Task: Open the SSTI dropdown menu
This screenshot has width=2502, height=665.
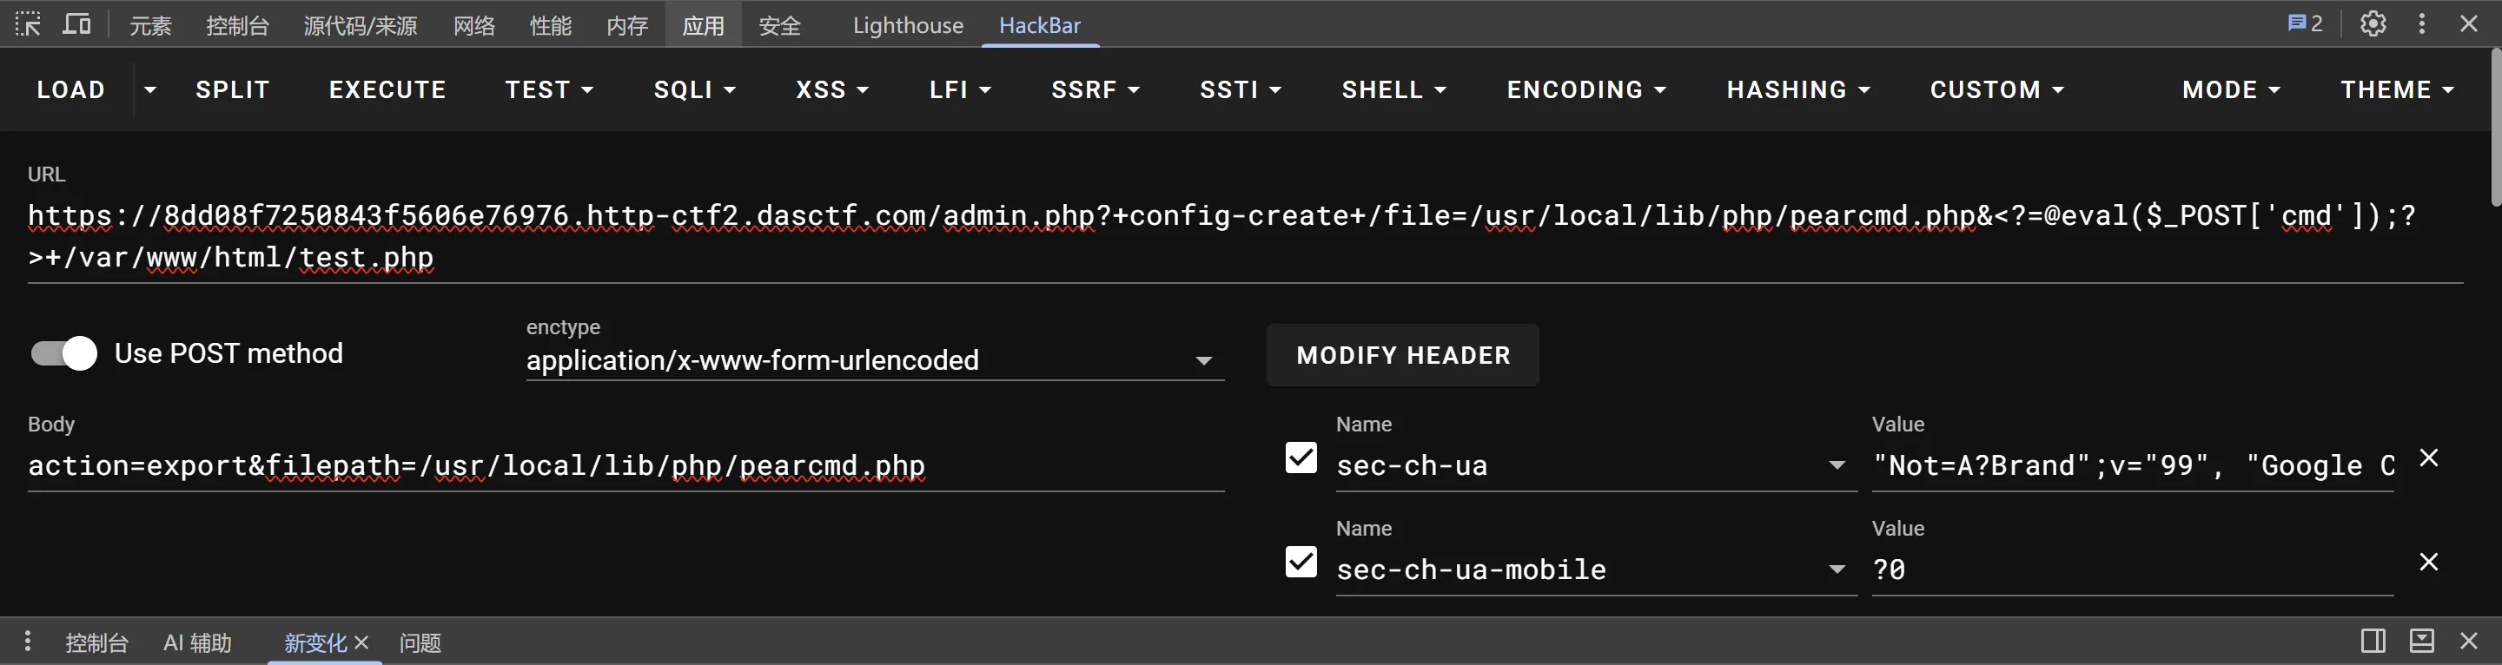Action: pyautogui.click(x=1241, y=89)
